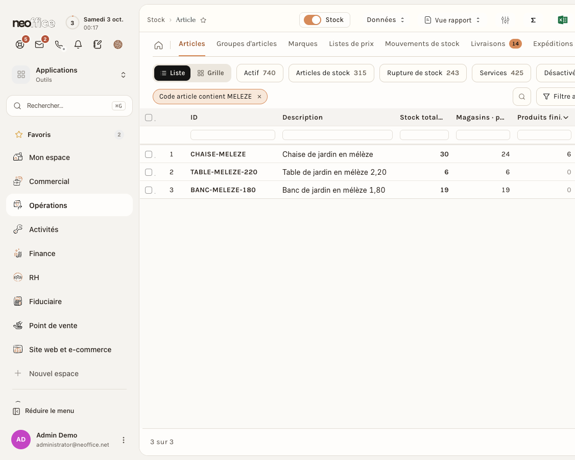Click the day counter circle showing 3
Screen dimensions: 575x460
coord(72,23)
